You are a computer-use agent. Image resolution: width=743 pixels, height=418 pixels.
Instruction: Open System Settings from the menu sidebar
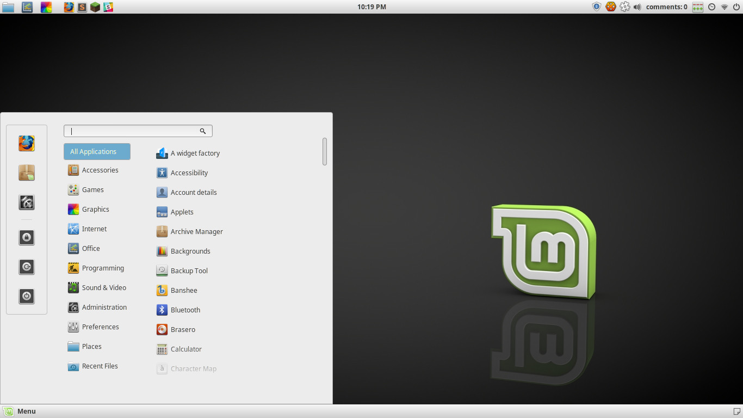coord(27,202)
